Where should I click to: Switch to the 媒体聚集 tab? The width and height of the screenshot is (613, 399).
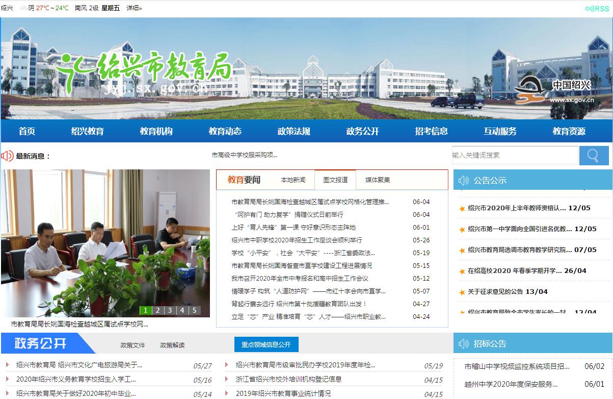378,180
